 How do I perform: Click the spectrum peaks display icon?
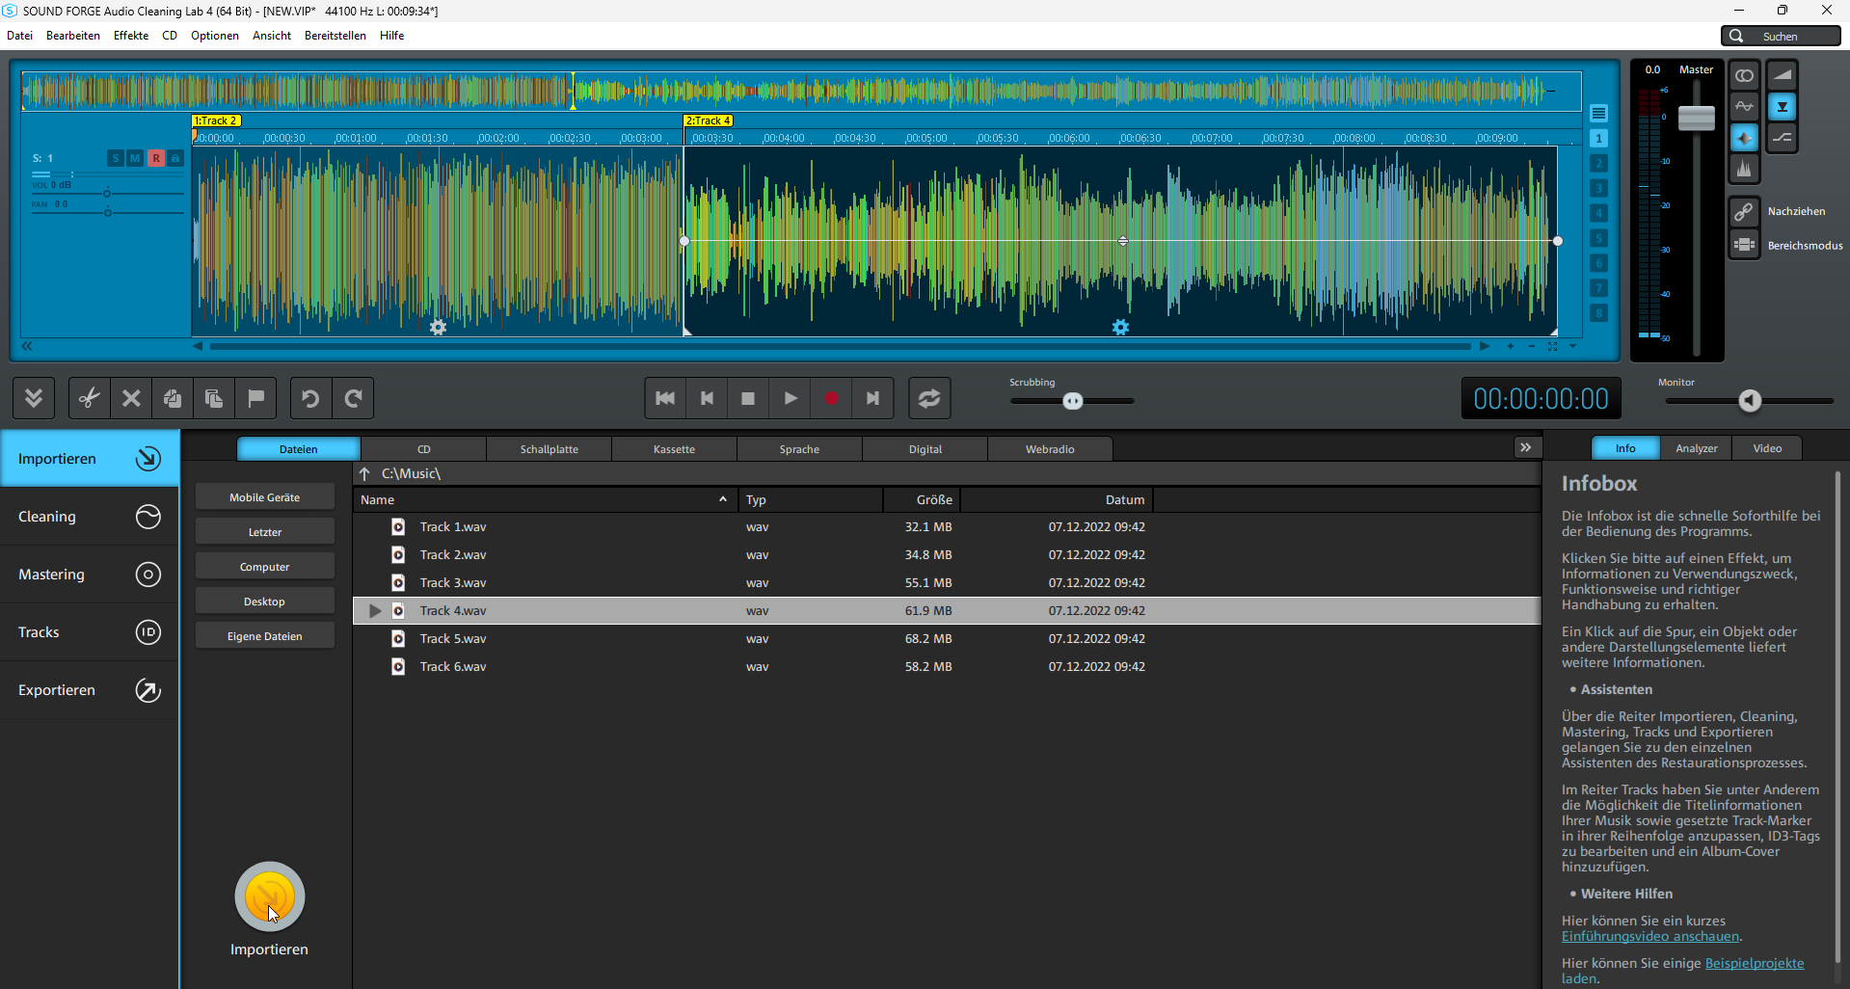(1744, 169)
